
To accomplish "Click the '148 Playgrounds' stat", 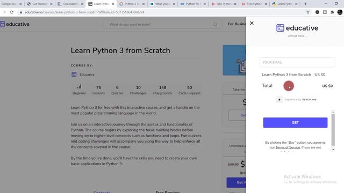I will pyautogui.click(x=162, y=90).
